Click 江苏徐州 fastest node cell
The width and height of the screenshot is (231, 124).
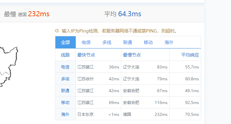[x=86, y=79]
